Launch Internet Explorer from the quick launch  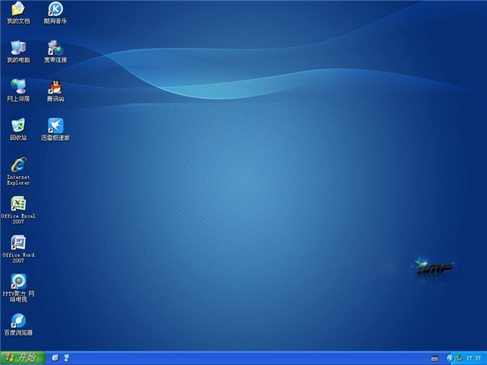click(x=56, y=358)
